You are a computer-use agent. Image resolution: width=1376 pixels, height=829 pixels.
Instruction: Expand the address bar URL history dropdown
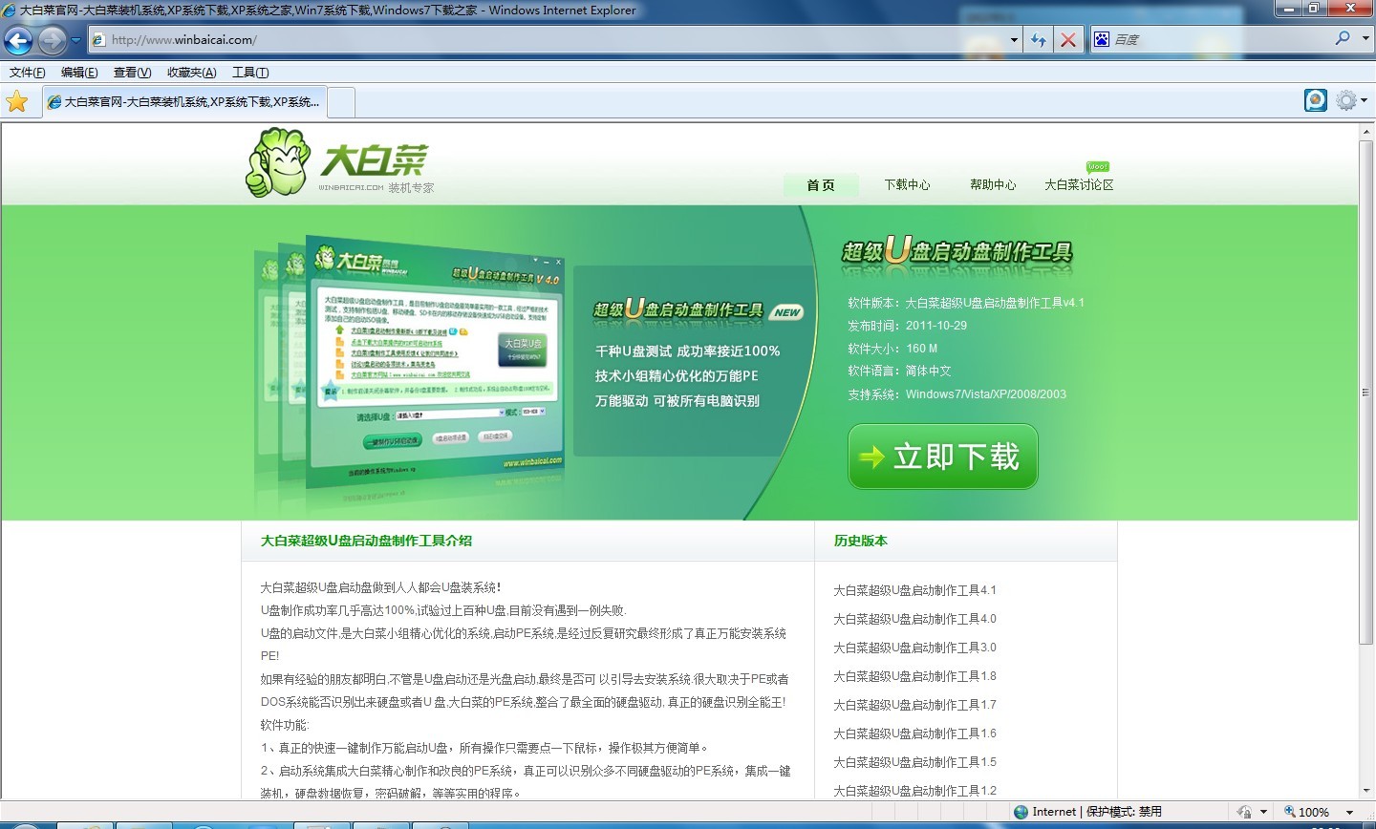click(x=1014, y=40)
